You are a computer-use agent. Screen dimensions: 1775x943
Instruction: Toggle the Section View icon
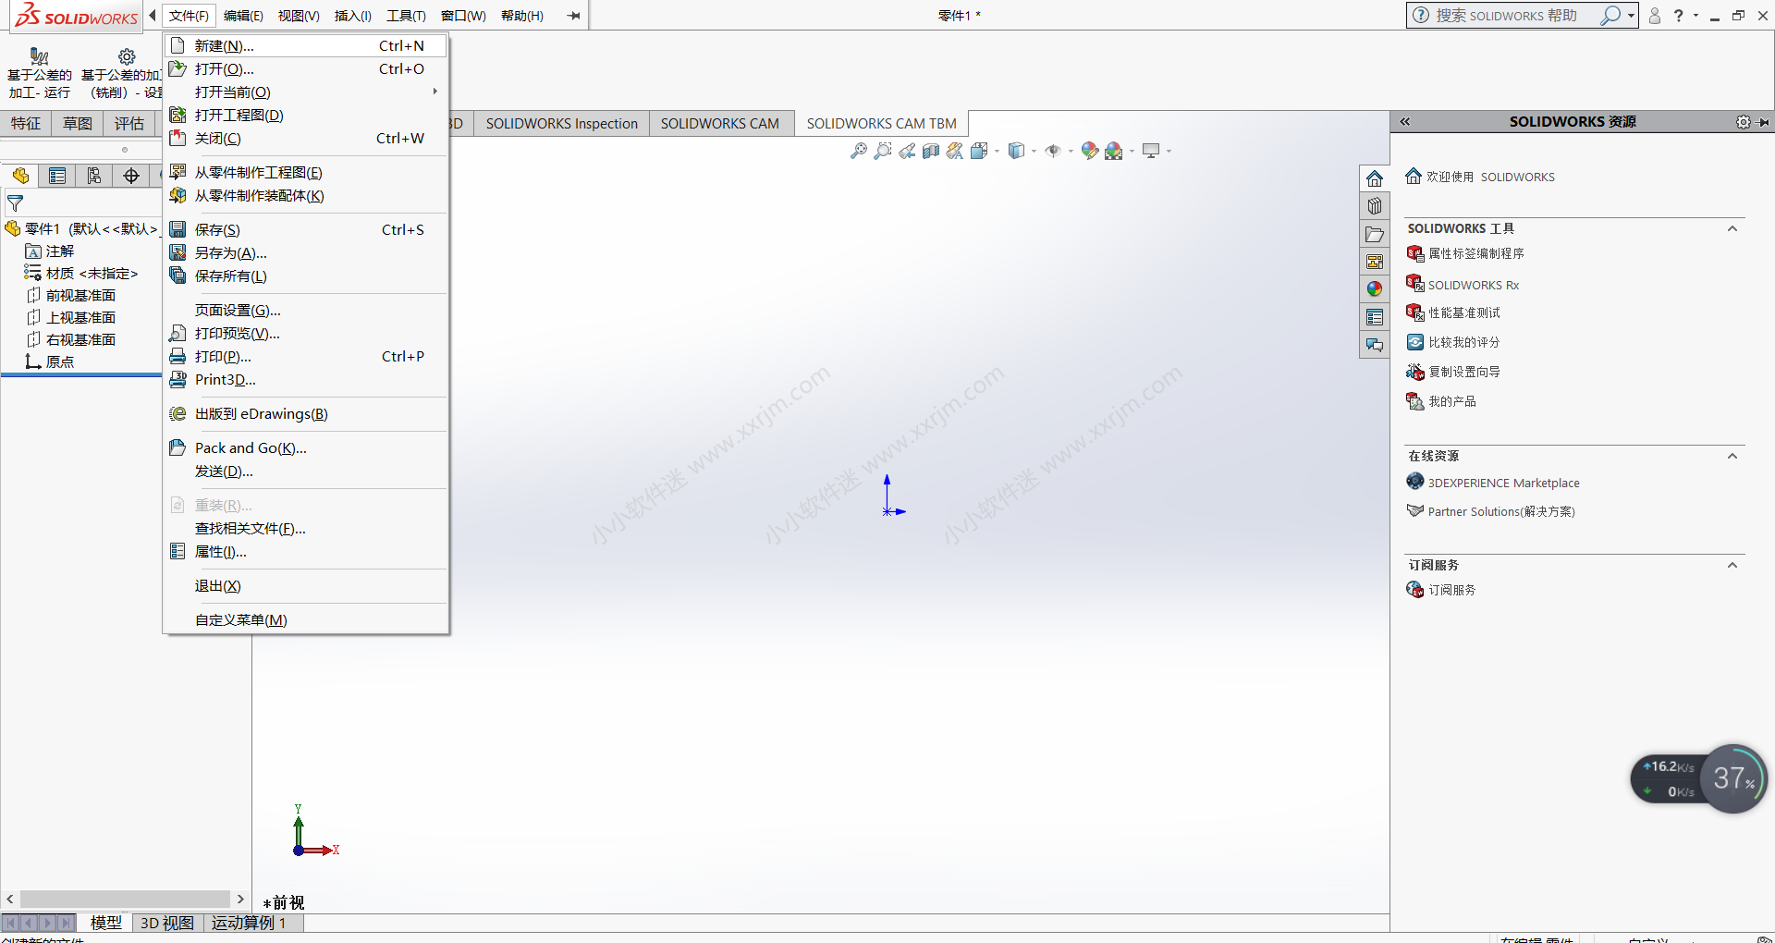(x=931, y=151)
